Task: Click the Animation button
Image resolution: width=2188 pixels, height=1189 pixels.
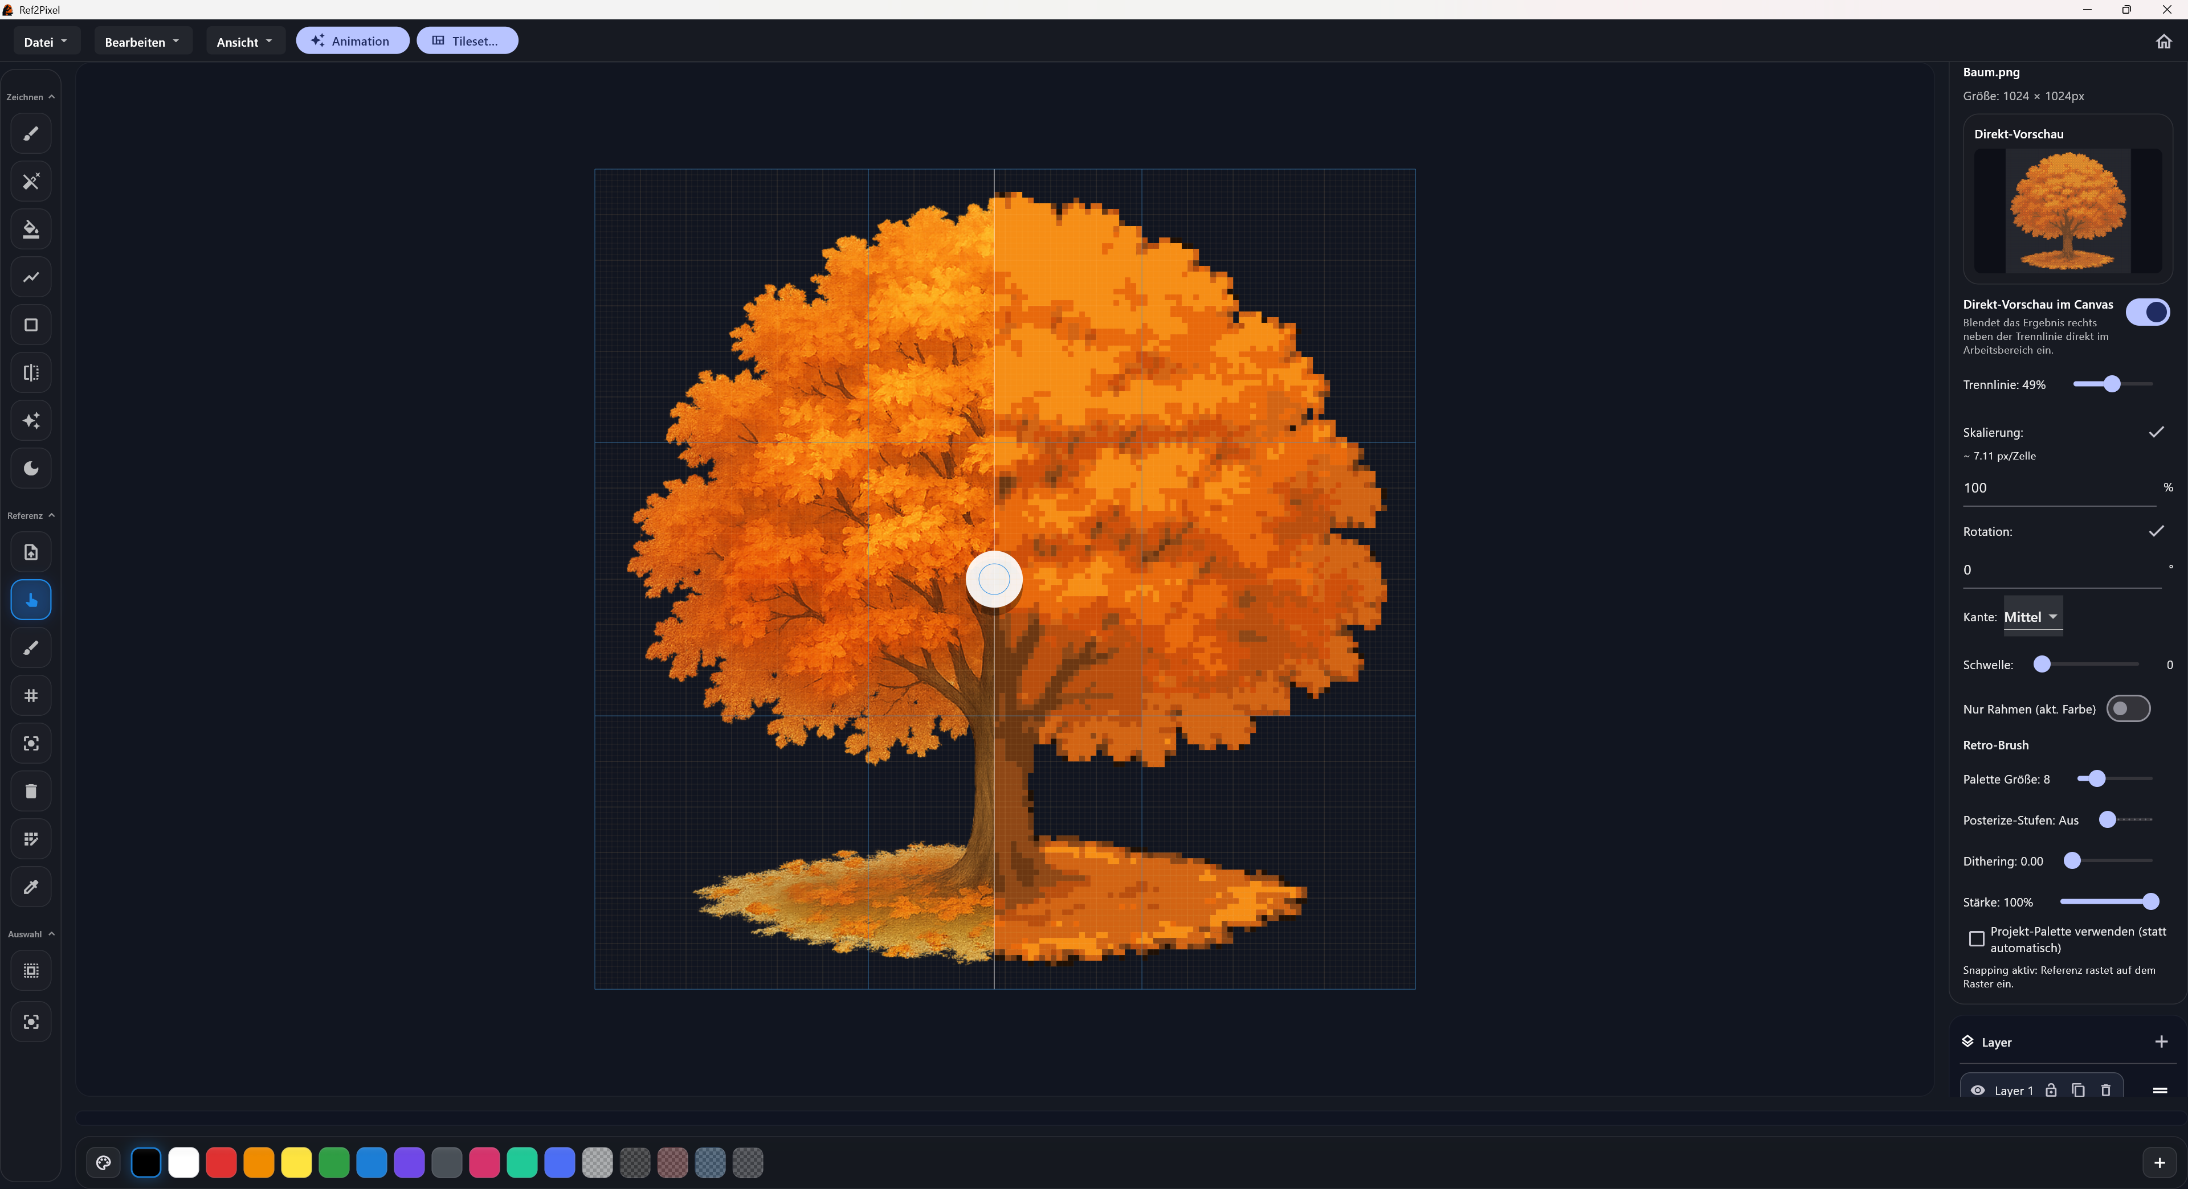Action: coord(352,41)
